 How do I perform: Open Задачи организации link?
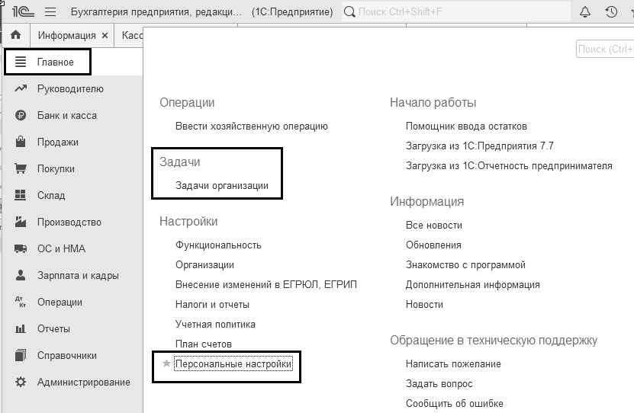coord(221,186)
